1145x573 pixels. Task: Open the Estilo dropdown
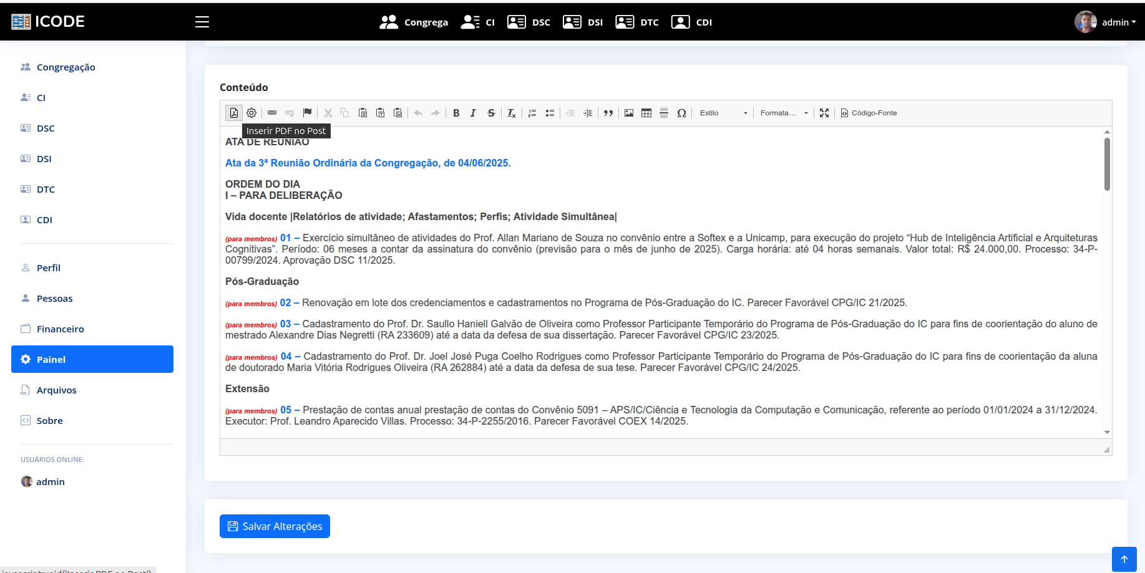point(723,113)
